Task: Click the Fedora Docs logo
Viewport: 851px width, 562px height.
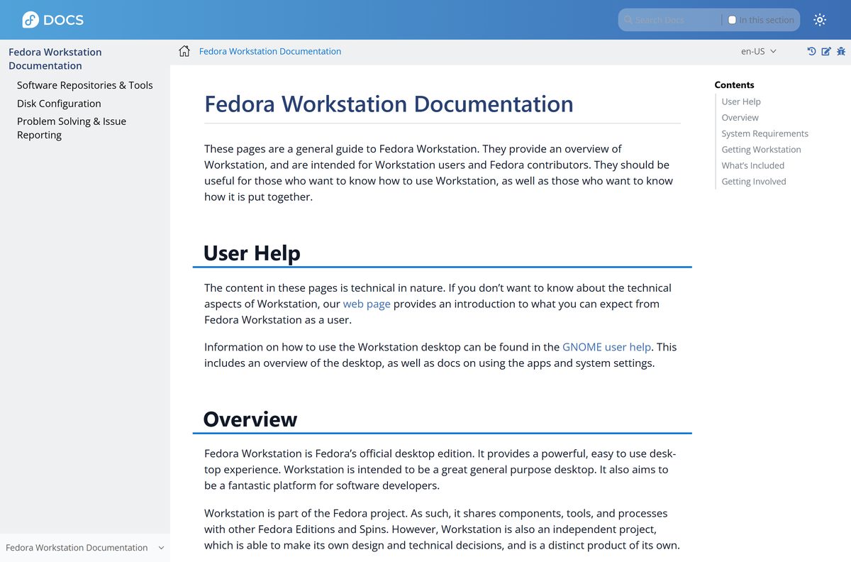Action: click(53, 20)
